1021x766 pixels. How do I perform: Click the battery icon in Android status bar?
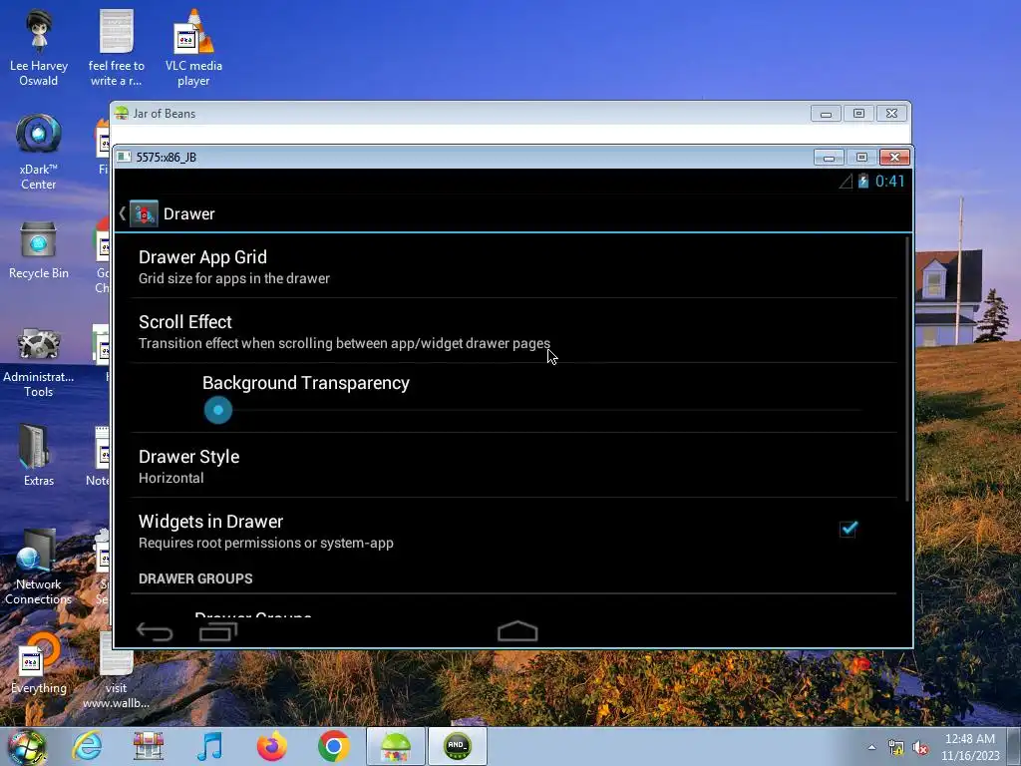(x=863, y=182)
